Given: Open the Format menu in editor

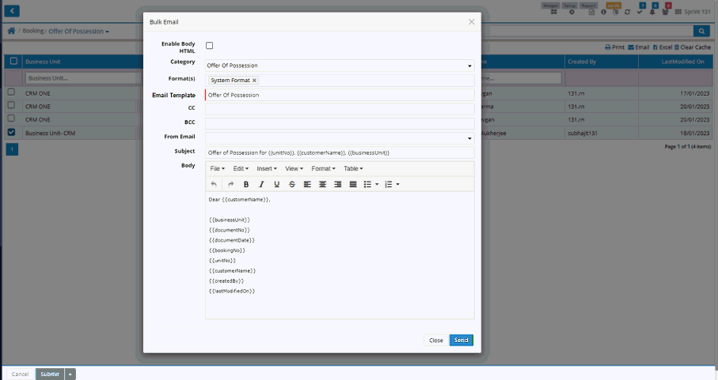Looking at the screenshot, I should tap(323, 168).
